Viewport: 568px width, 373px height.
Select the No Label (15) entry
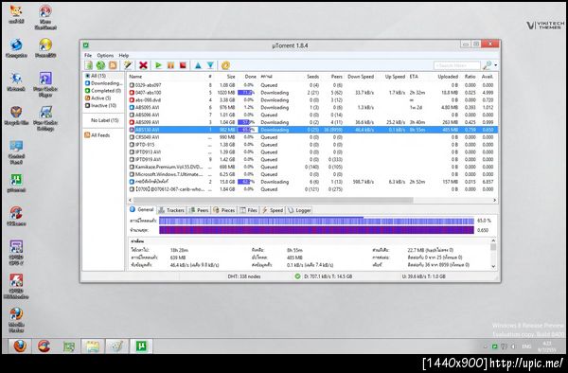104,120
